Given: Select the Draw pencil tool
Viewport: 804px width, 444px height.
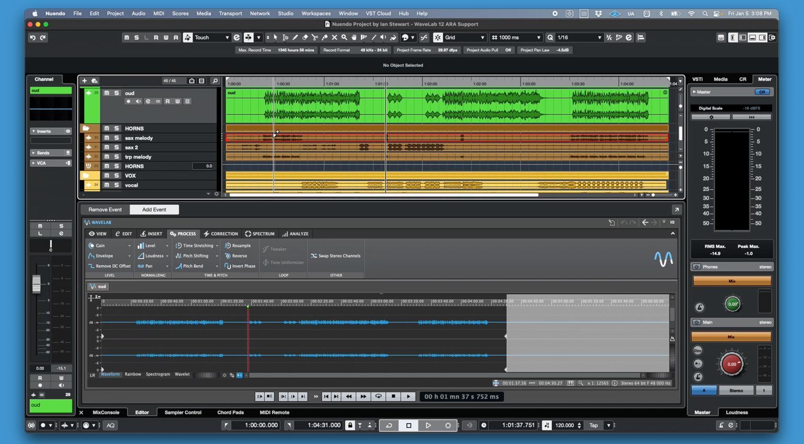Looking at the screenshot, I should click(x=295, y=38).
